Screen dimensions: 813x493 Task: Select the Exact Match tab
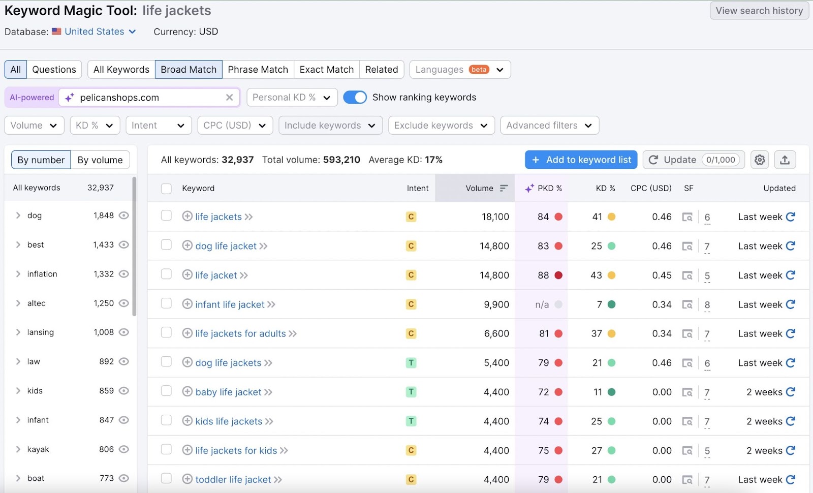[327, 69]
